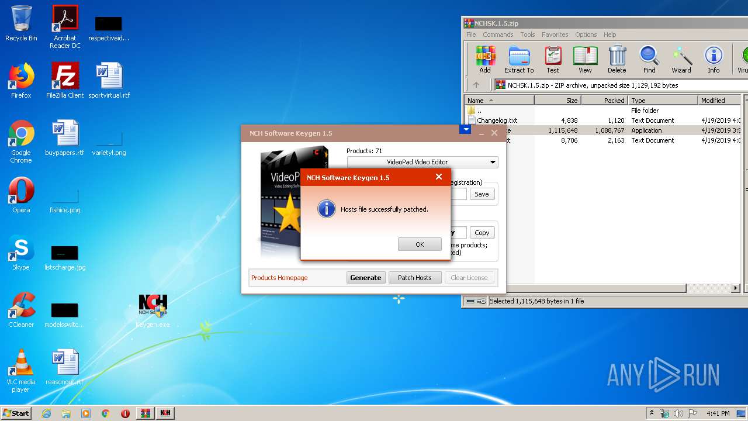
Task: Sort by Modified column in WinRAR
Action: click(720, 101)
